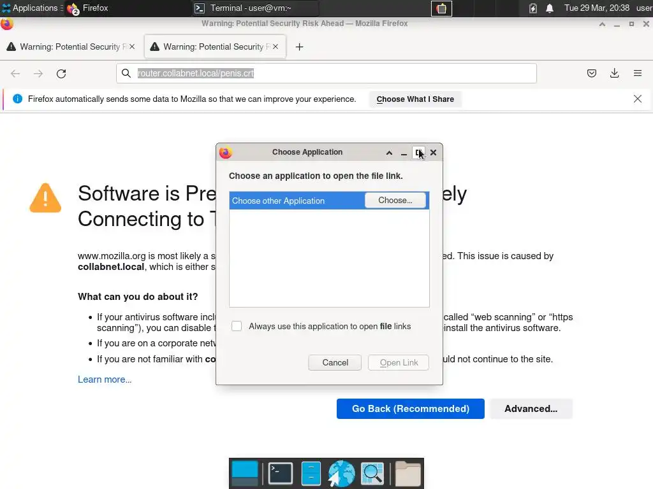Click the Firefox forward navigation arrow

click(x=38, y=74)
